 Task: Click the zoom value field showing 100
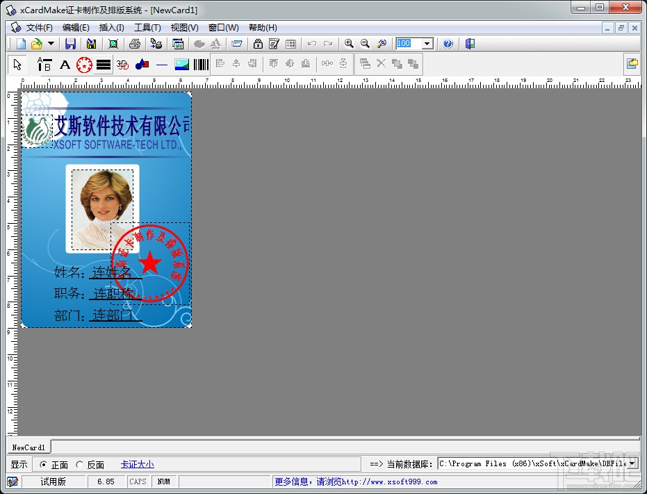click(409, 44)
